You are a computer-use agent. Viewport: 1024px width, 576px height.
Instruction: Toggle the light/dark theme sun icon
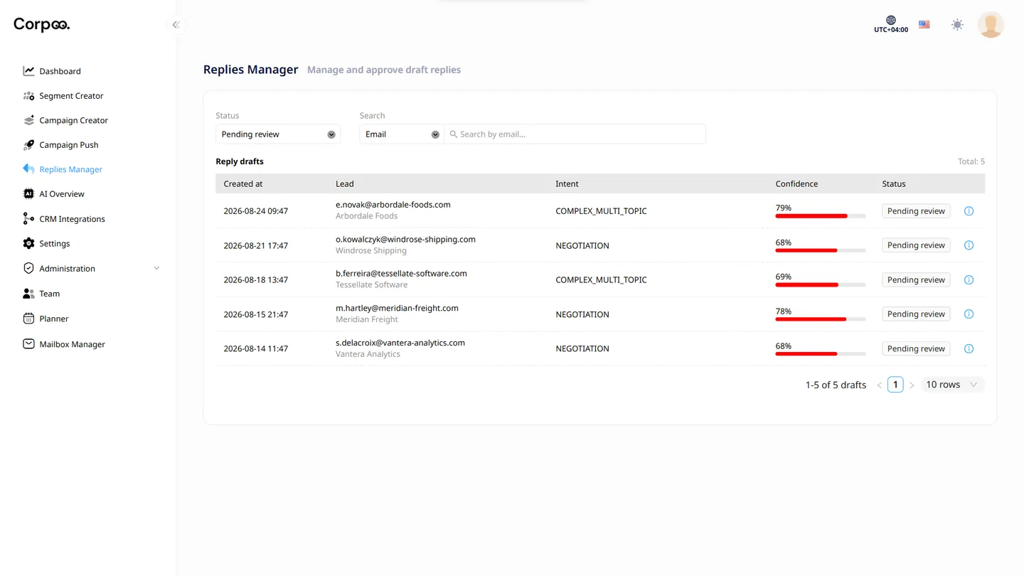coord(958,25)
